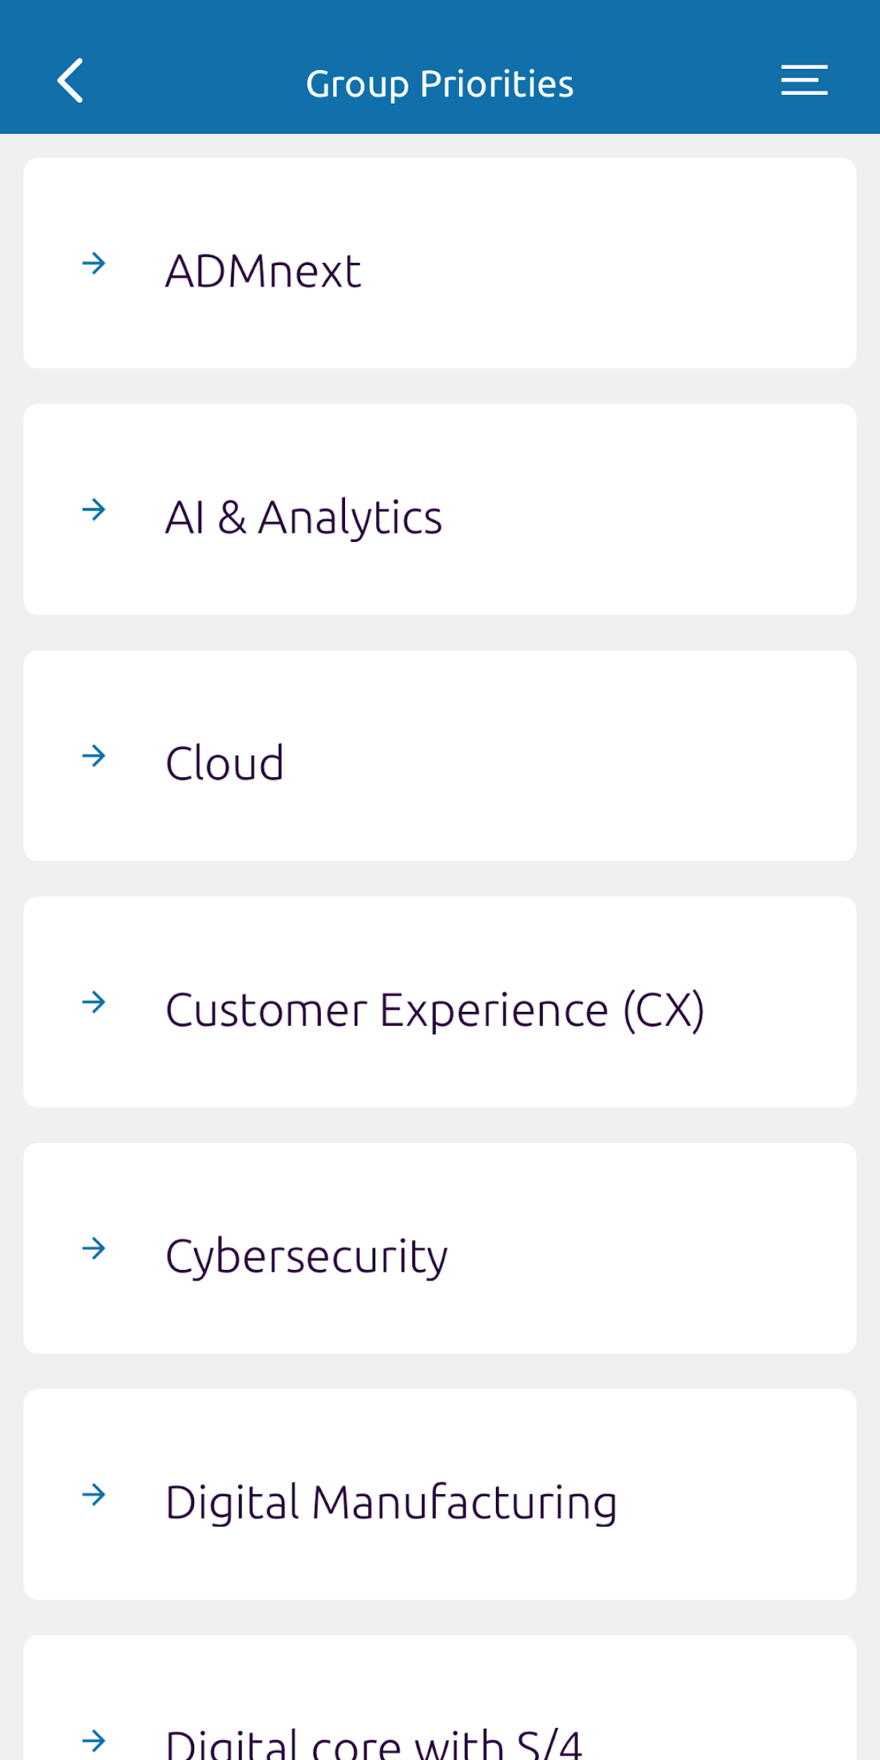Open the Cloud list entry

(x=225, y=764)
